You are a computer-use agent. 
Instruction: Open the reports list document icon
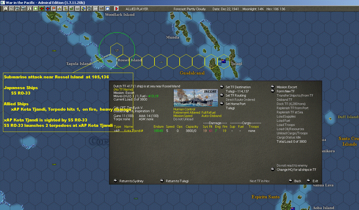click(12, 9)
